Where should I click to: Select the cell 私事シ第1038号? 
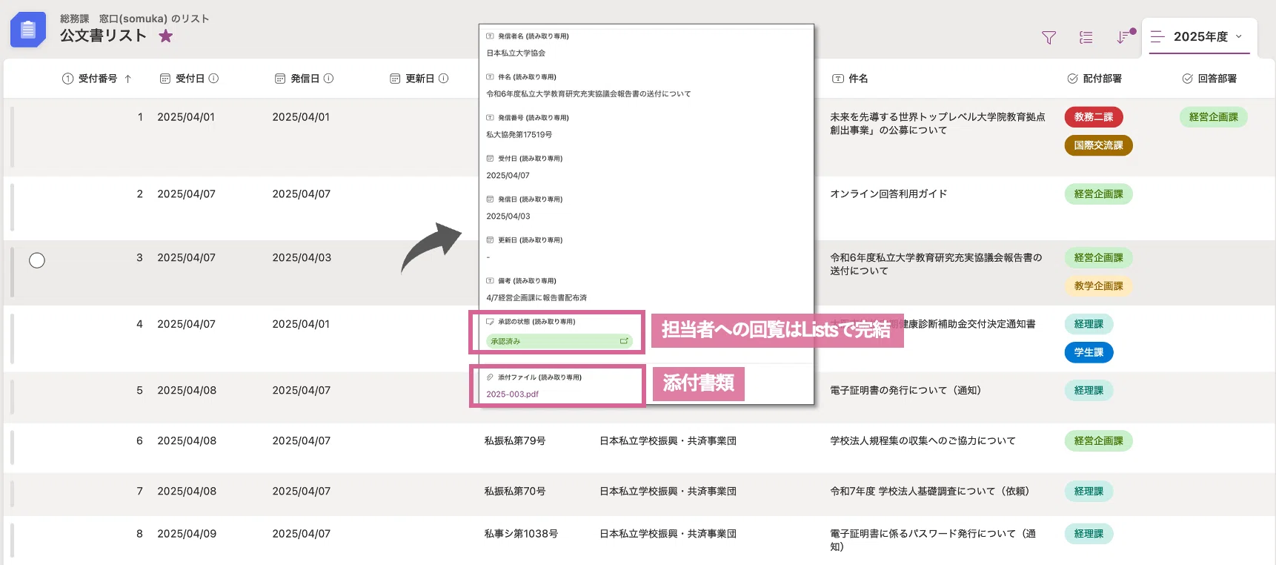click(x=521, y=534)
